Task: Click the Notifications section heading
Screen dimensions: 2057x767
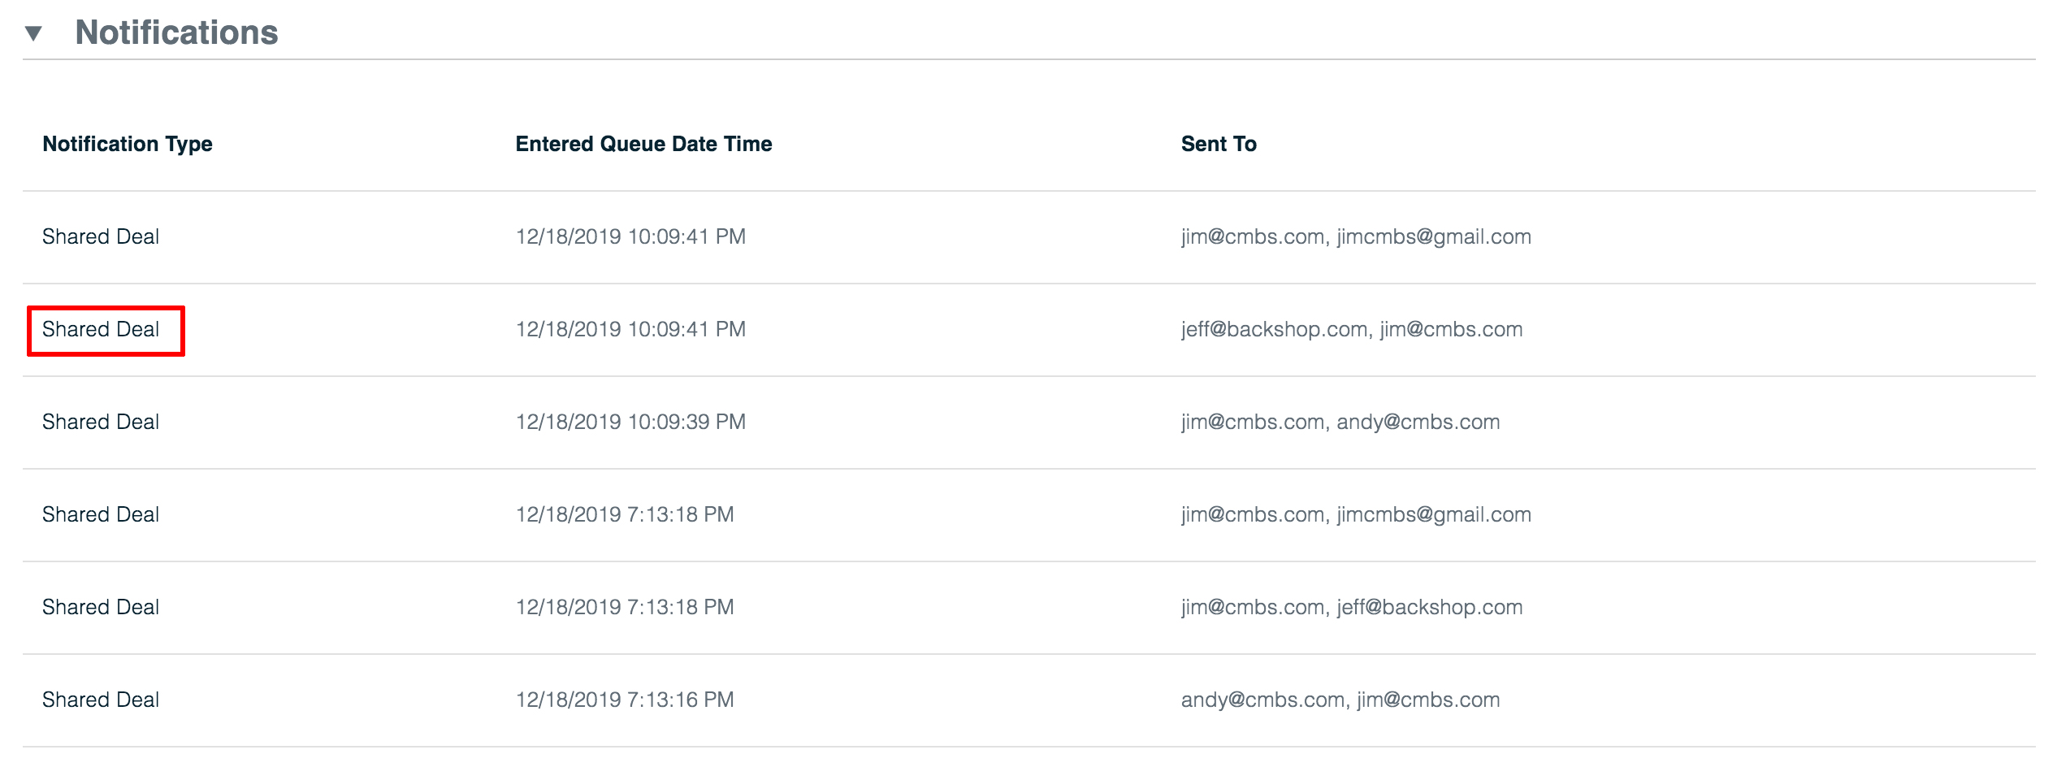Action: coord(176,32)
